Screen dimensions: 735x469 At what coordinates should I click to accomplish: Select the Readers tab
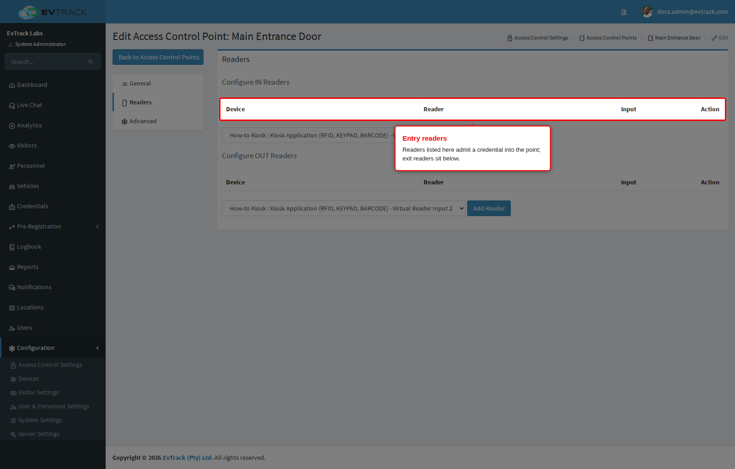pos(158,103)
